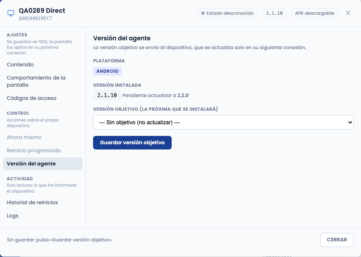
Task: Open Reinicio programado section
Action: point(34,150)
